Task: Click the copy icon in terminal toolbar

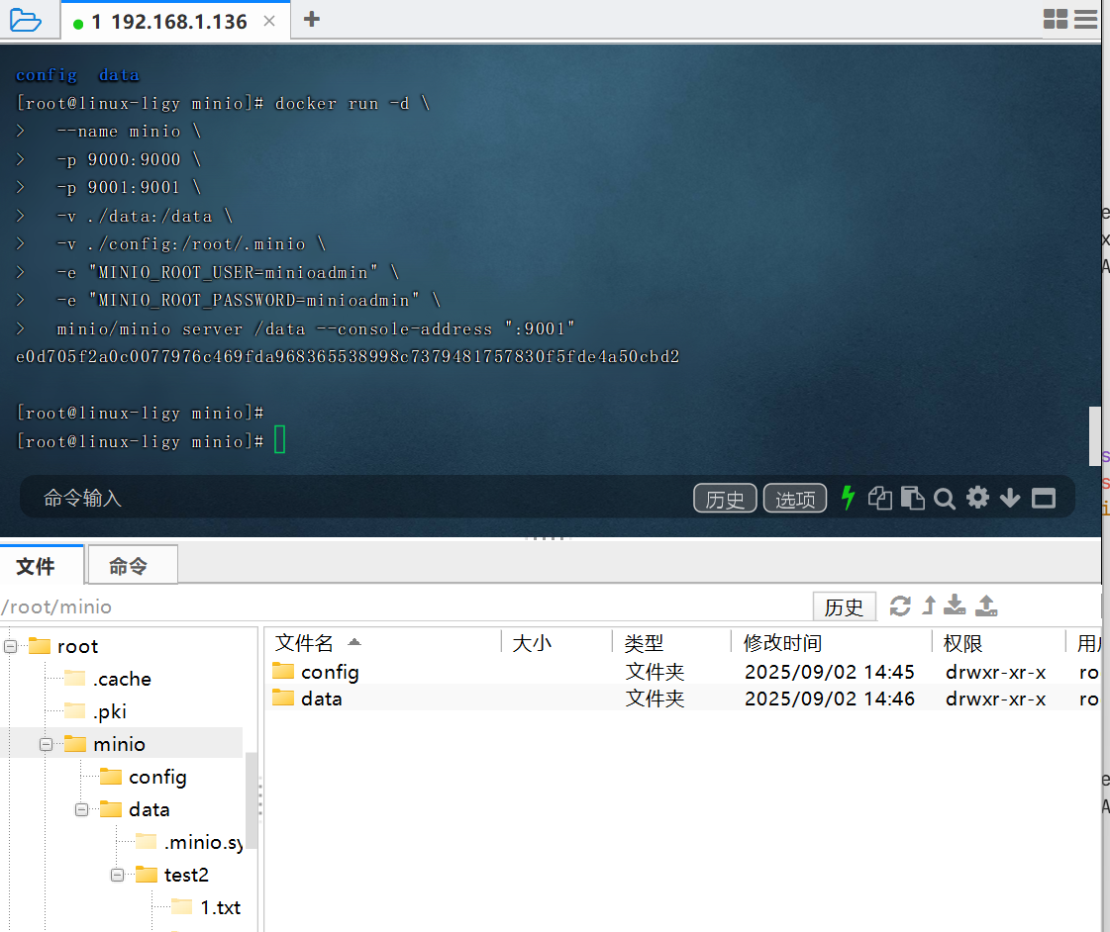Action: pos(880,498)
